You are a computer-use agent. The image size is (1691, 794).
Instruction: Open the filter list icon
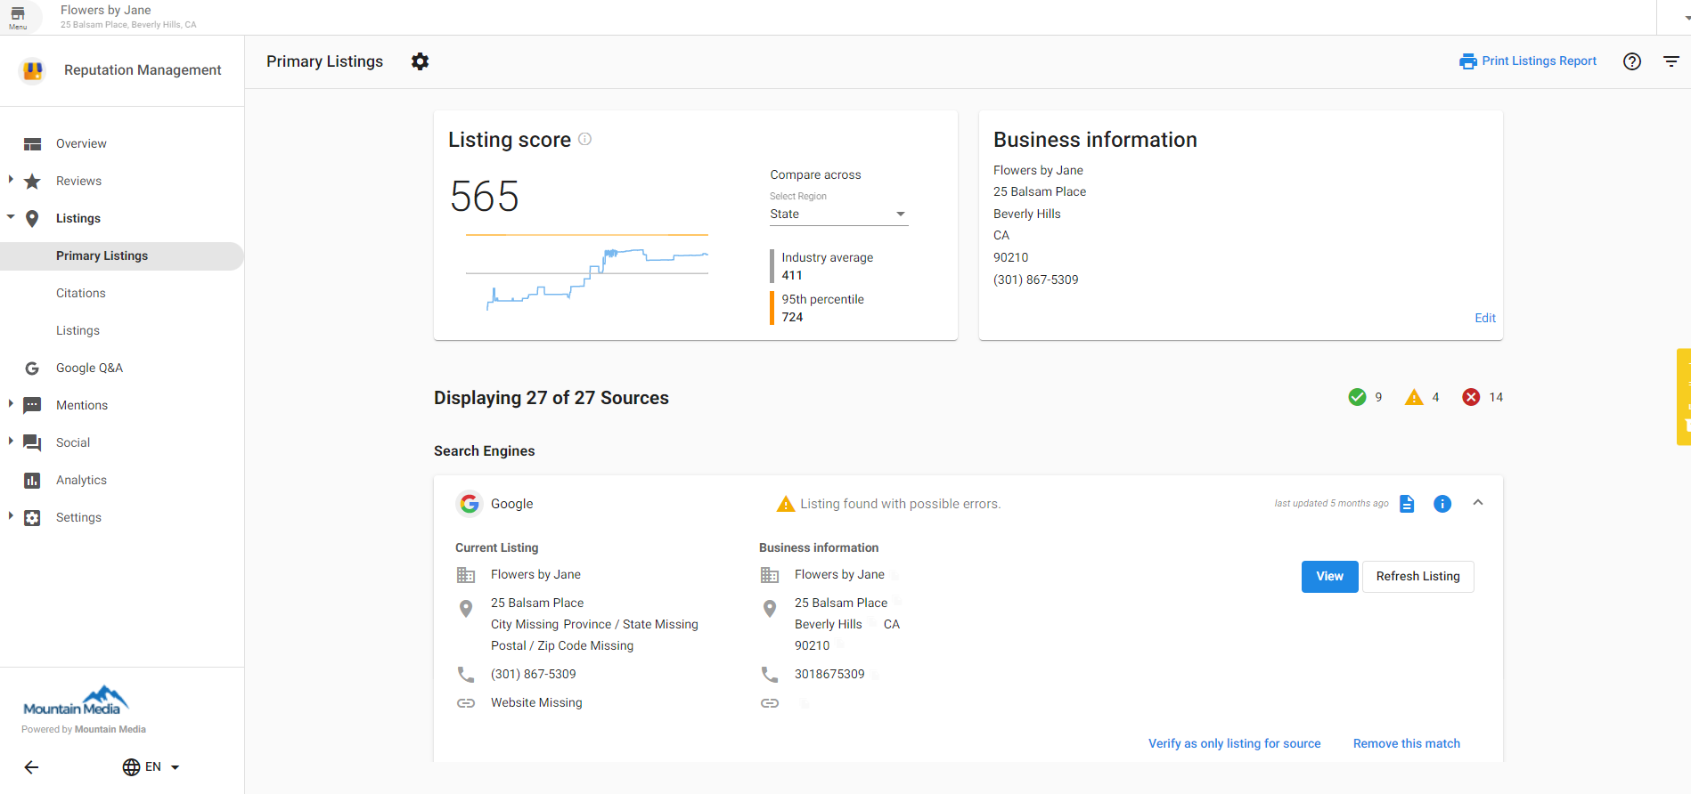point(1671,61)
